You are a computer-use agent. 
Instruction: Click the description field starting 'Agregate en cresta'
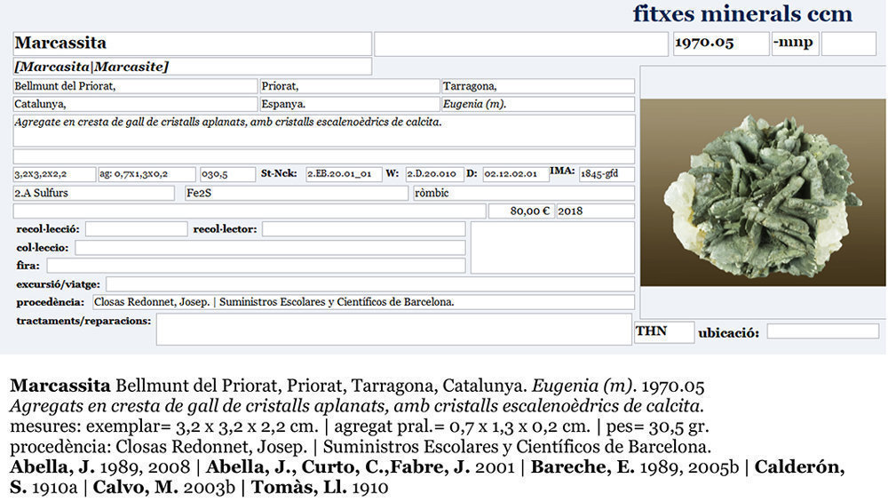coord(324,131)
